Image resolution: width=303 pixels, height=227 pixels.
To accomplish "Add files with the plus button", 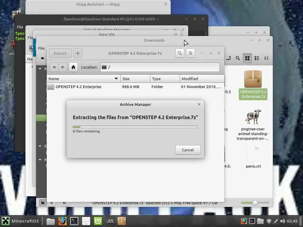I will pos(78,53).
